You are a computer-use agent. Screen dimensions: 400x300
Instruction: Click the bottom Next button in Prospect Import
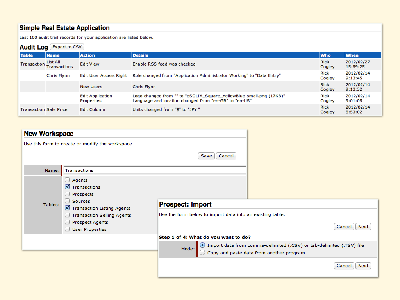363,266
